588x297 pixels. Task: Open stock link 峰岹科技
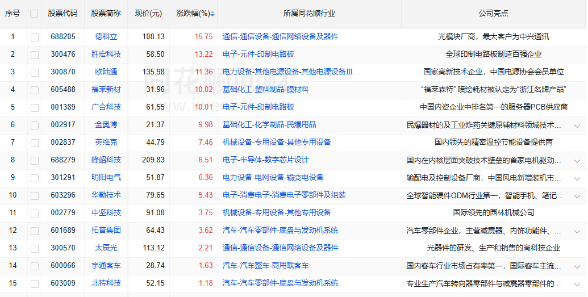[106, 160]
